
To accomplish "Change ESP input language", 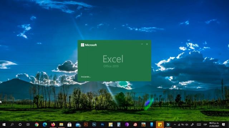I will click(x=205, y=124).
